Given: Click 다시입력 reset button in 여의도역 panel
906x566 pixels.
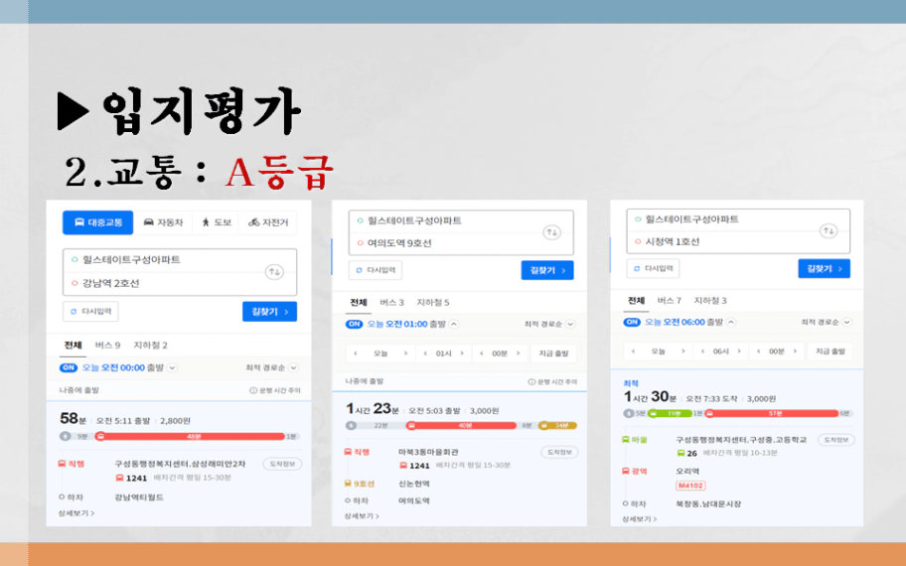Looking at the screenshot, I should point(376,270).
